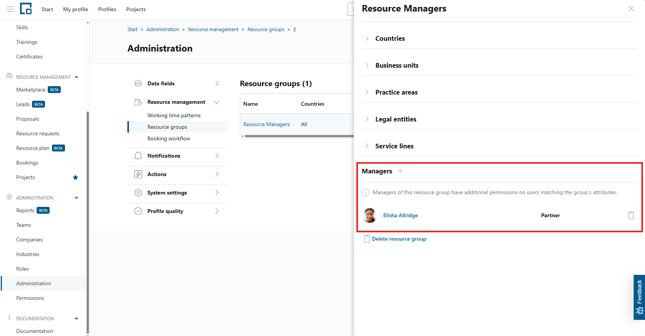This screenshot has width=645, height=336.
Task: Click the Projects favorite star icon
Action: click(75, 177)
